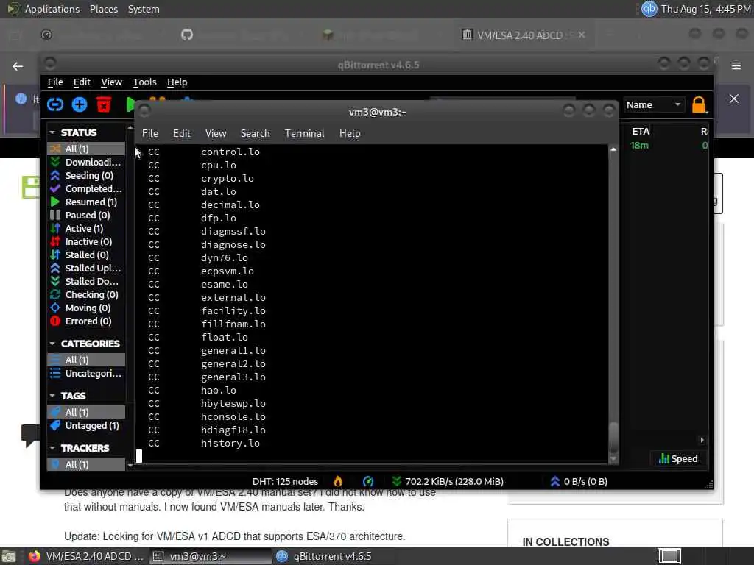This screenshot has width=754, height=565.
Task: Click the terminal vertical scrollbar thumb
Action: (x=613, y=437)
